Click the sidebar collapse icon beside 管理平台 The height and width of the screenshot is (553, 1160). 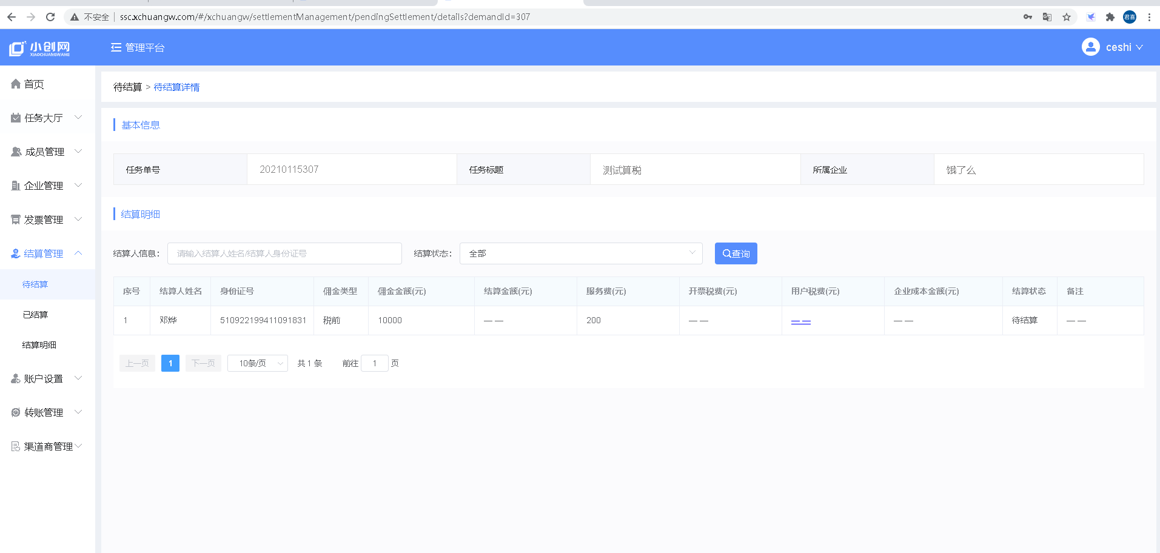click(x=116, y=47)
